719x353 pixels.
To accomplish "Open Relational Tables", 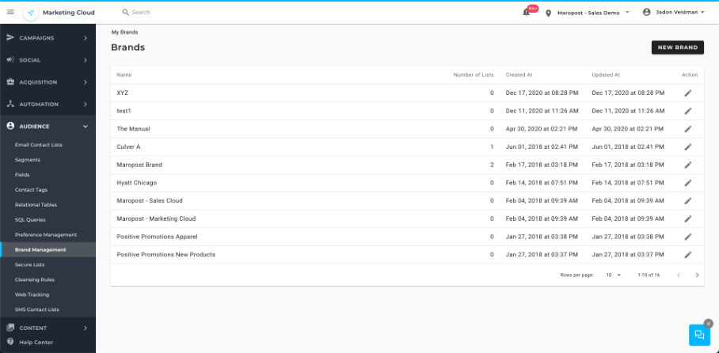I will [x=36, y=204].
